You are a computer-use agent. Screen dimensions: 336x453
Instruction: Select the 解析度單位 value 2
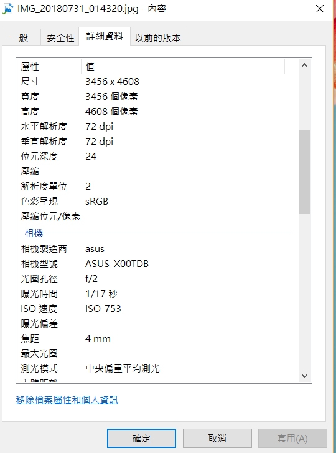pyautogui.click(x=88, y=187)
